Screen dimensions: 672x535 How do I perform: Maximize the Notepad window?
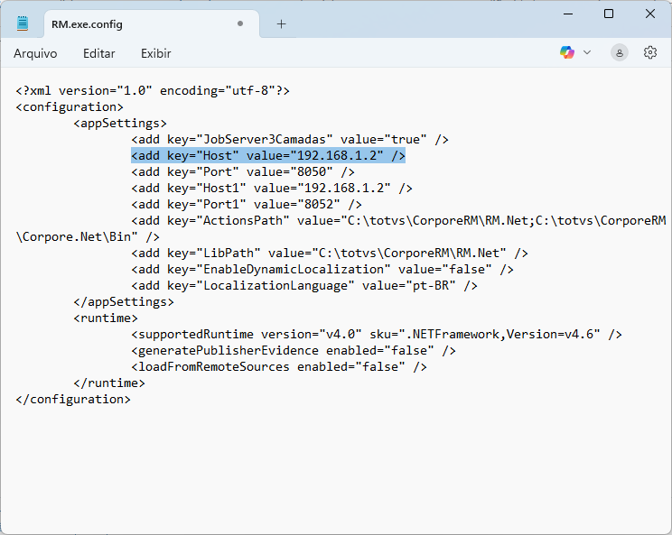(x=609, y=14)
